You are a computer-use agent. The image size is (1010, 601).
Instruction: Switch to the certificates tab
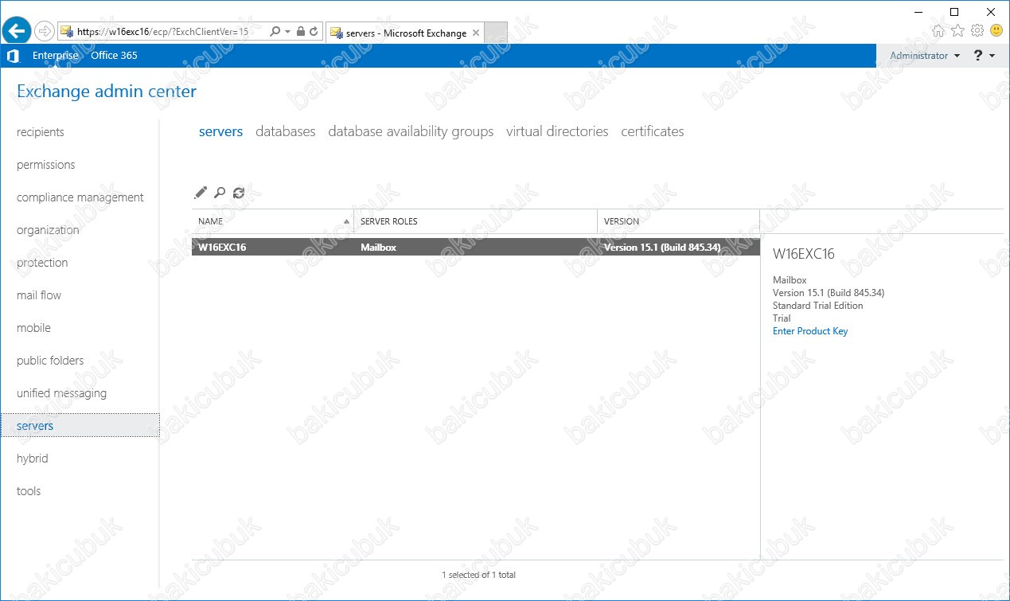pos(653,131)
